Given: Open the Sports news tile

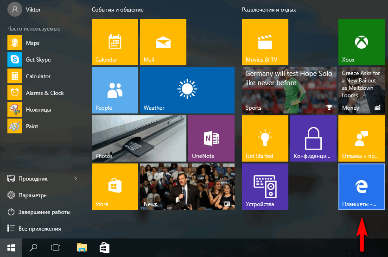Looking at the screenshot, I should point(289,90).
